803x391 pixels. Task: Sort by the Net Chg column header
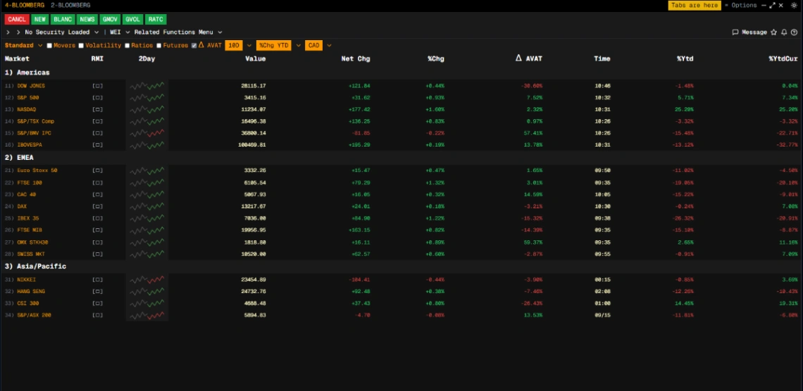356,58
